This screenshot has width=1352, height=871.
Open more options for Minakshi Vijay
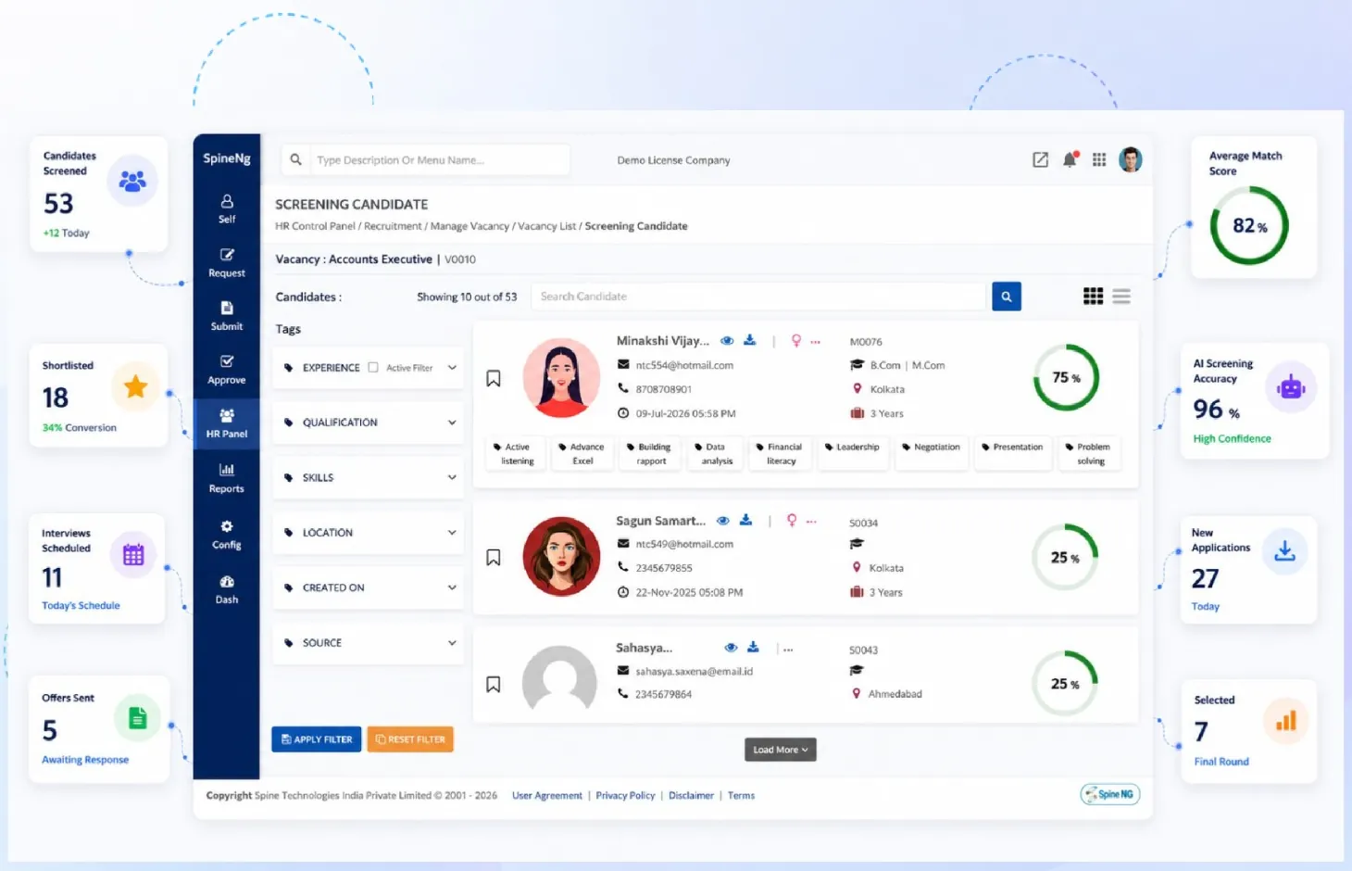pos(816,341)
